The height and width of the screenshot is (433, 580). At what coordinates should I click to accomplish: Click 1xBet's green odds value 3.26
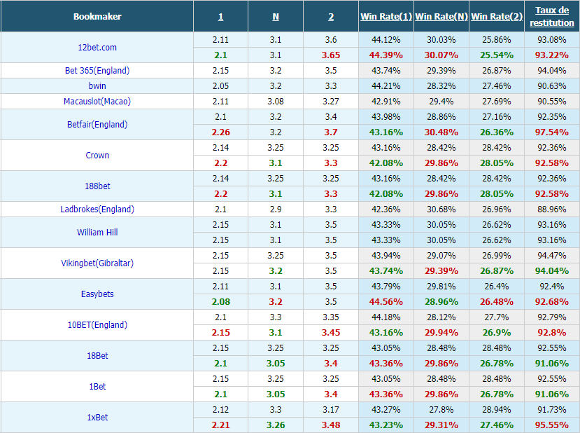point(276,425)
